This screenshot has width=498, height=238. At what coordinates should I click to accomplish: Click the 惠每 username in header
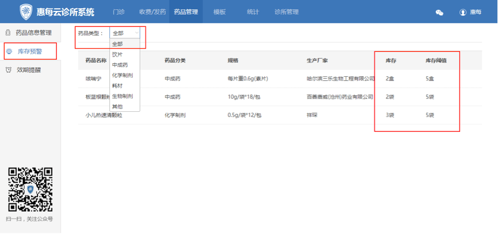click(x=476, y=13)
